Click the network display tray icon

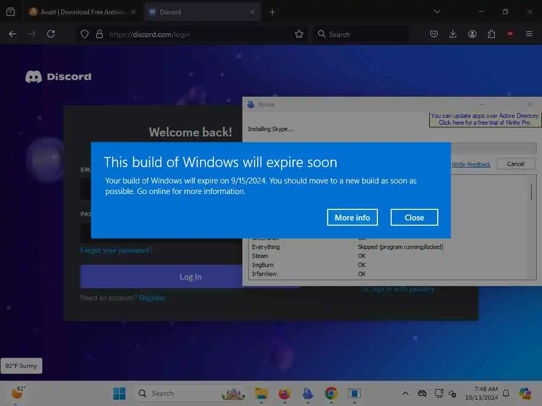pos(439,393)
